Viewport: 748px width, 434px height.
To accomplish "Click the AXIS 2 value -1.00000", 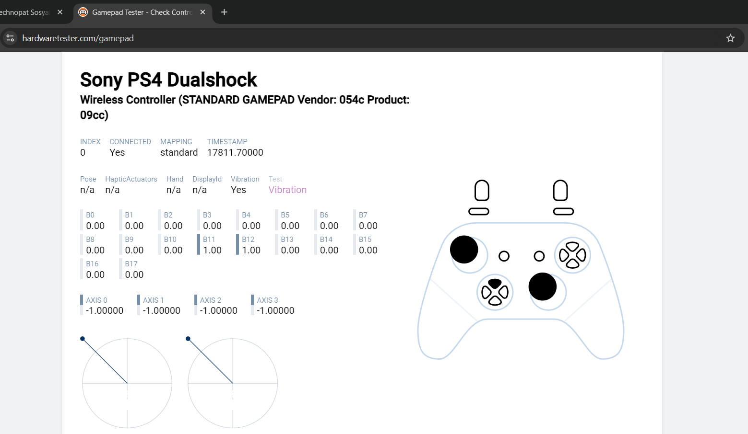I will pos(219,310).
